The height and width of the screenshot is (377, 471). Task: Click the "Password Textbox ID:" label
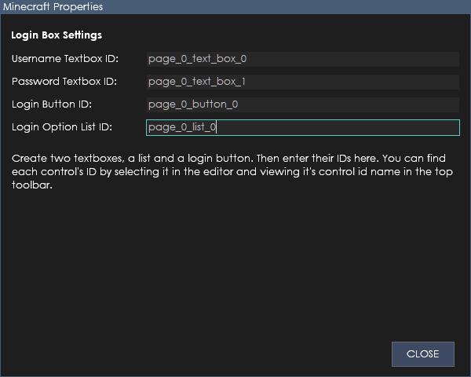64,82
